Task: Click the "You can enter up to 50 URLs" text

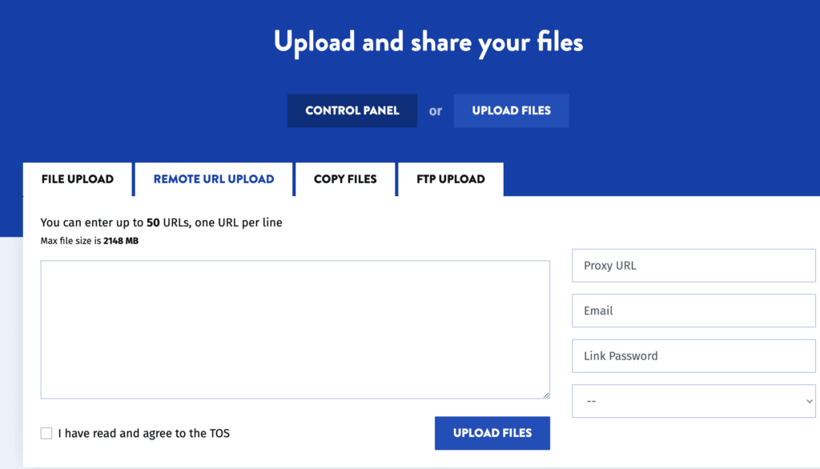Action: [161, 222]
